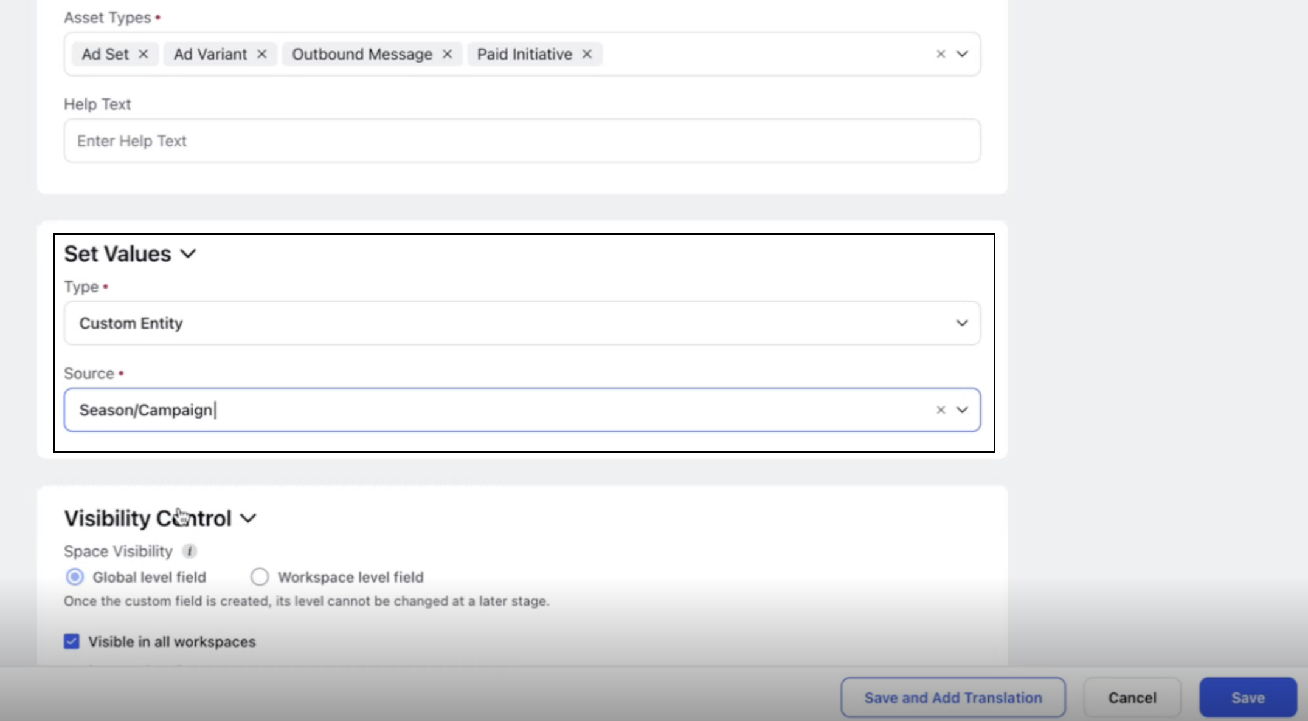Open the Asset Types dropdown arrow
Viewport: 1308px width, 721px height.
pyautogui.click(x=962, y=54)
